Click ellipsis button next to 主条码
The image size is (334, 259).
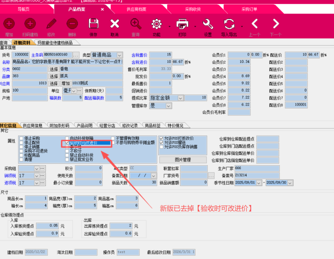click(76, 55)
